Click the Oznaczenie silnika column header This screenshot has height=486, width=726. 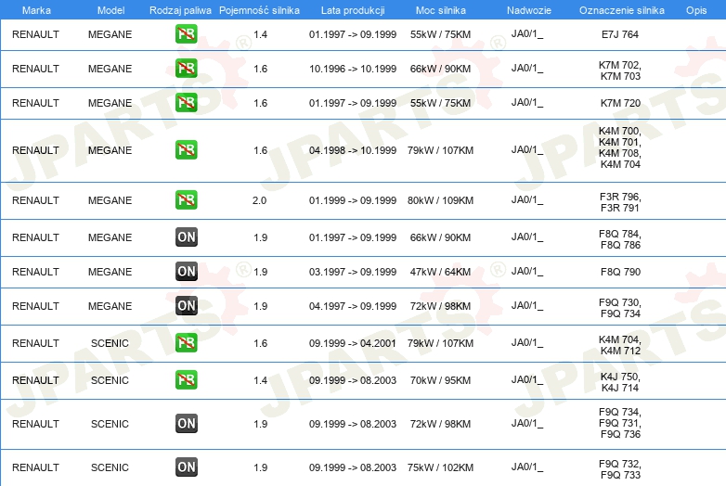tap(621, 10)
